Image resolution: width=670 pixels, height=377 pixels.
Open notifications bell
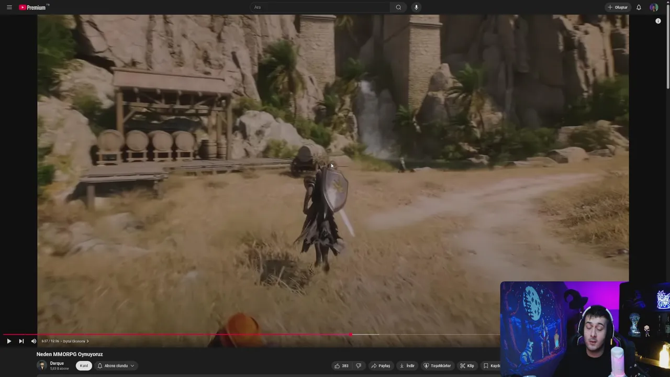point(639,7)
